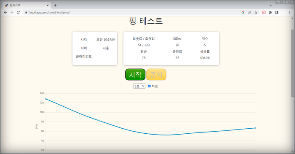Click the 최솟값 / 최댓값 label
This screenshot has height=154, width=295.
pos(144,38)
